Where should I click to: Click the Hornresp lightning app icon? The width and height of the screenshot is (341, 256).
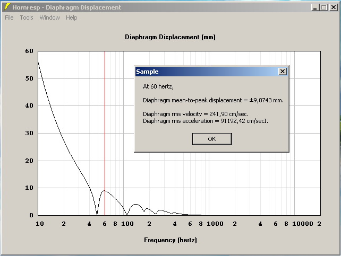tap(7, 7)
